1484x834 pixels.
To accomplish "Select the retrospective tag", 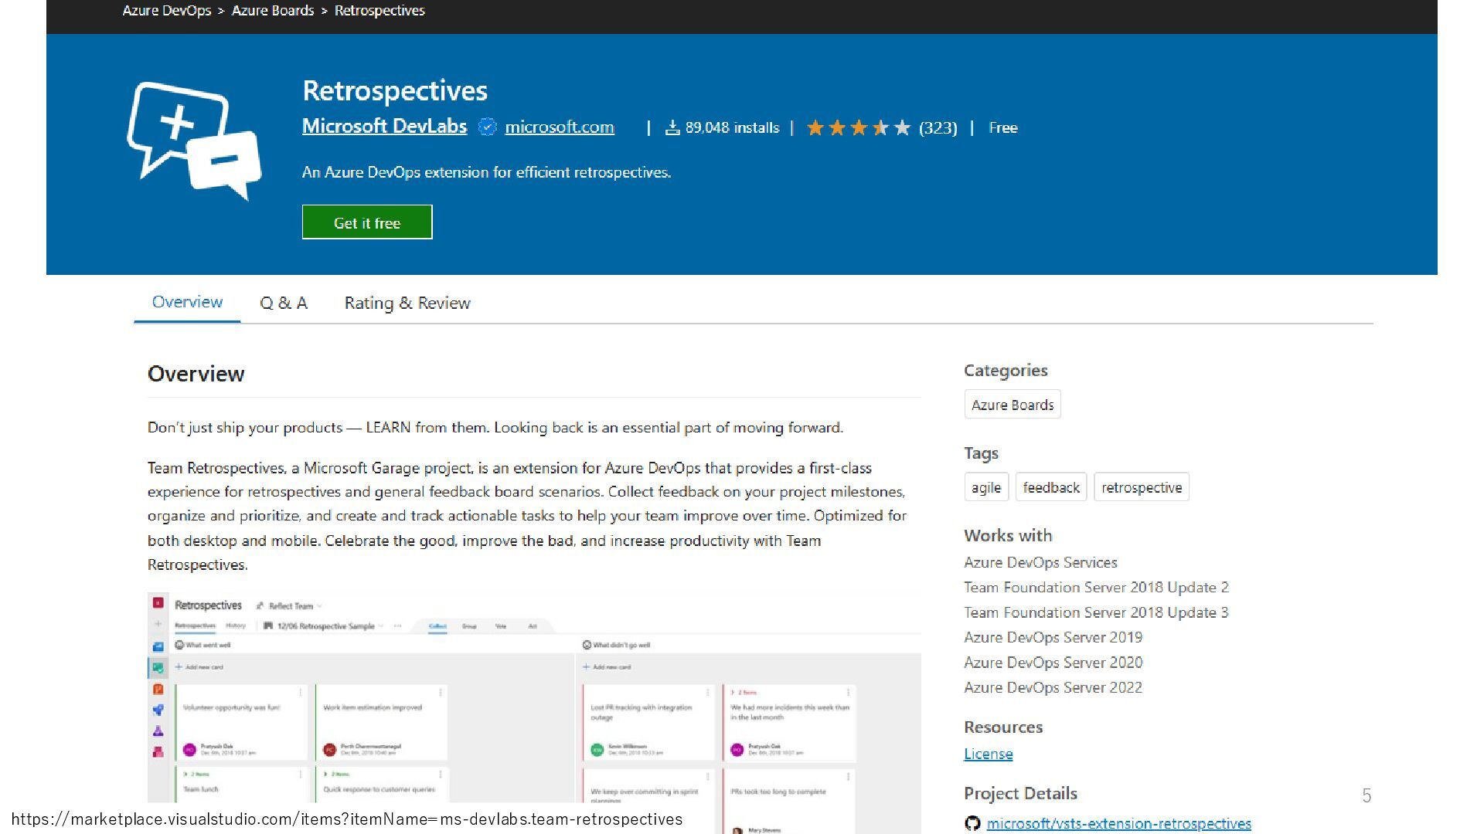I will click(1141, 487).
